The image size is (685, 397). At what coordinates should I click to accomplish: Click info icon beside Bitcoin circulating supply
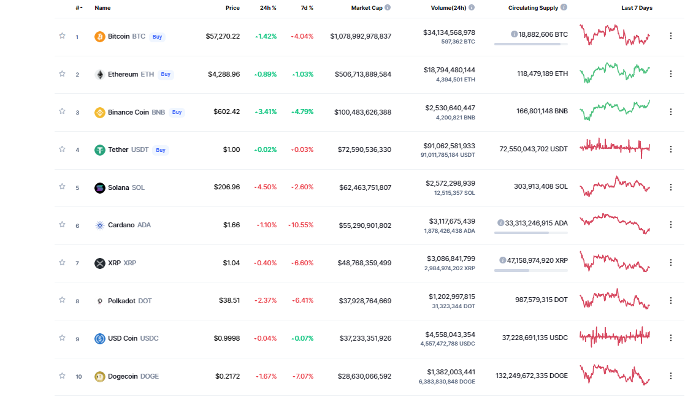pyautogui.click(x=514, y=34)
